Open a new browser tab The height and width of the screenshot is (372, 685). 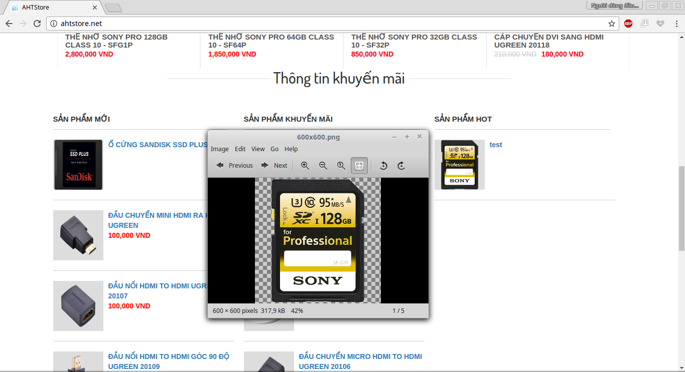point(113,8)
